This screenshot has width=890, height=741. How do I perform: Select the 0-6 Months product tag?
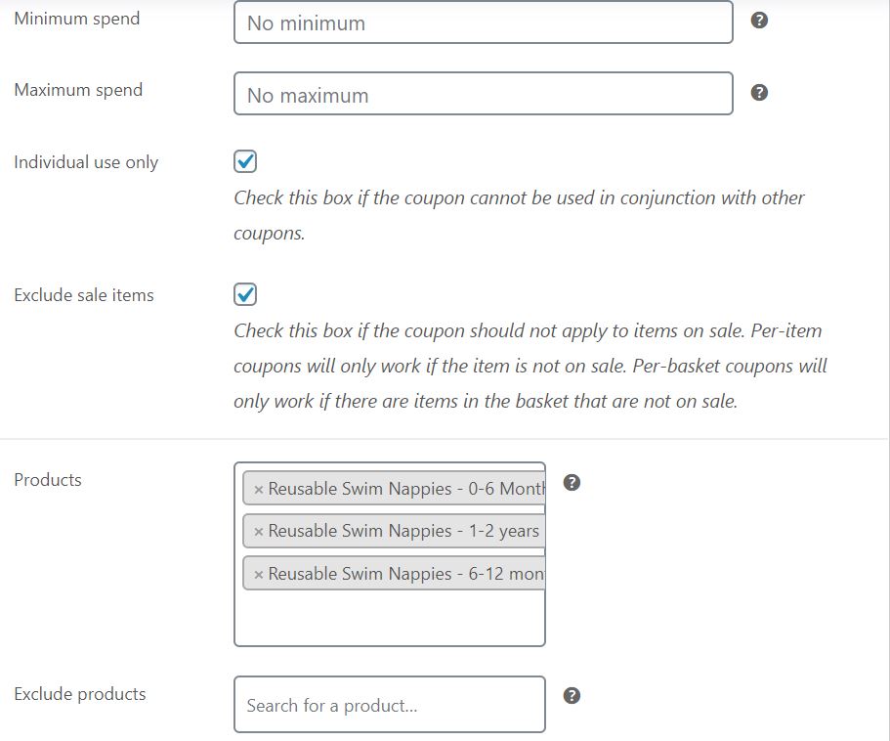[x=401, y=488]
